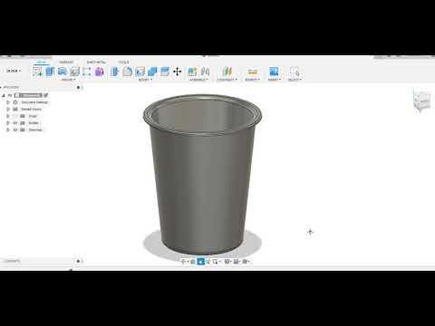Expand the Document Settings node
435x326 pixels.
tap(8, 102)
